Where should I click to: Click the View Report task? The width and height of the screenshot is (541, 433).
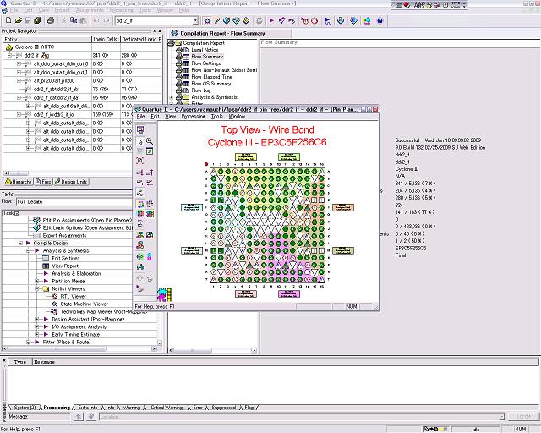pyautogui.click(x=65, y=266)
